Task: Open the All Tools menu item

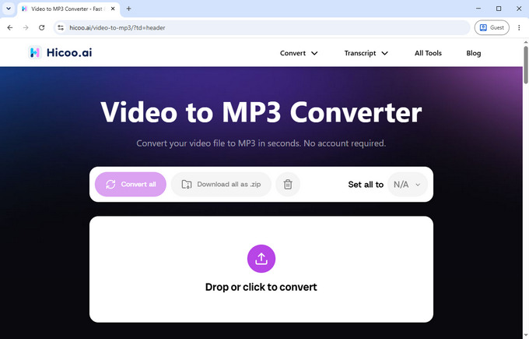Action: 428,53
